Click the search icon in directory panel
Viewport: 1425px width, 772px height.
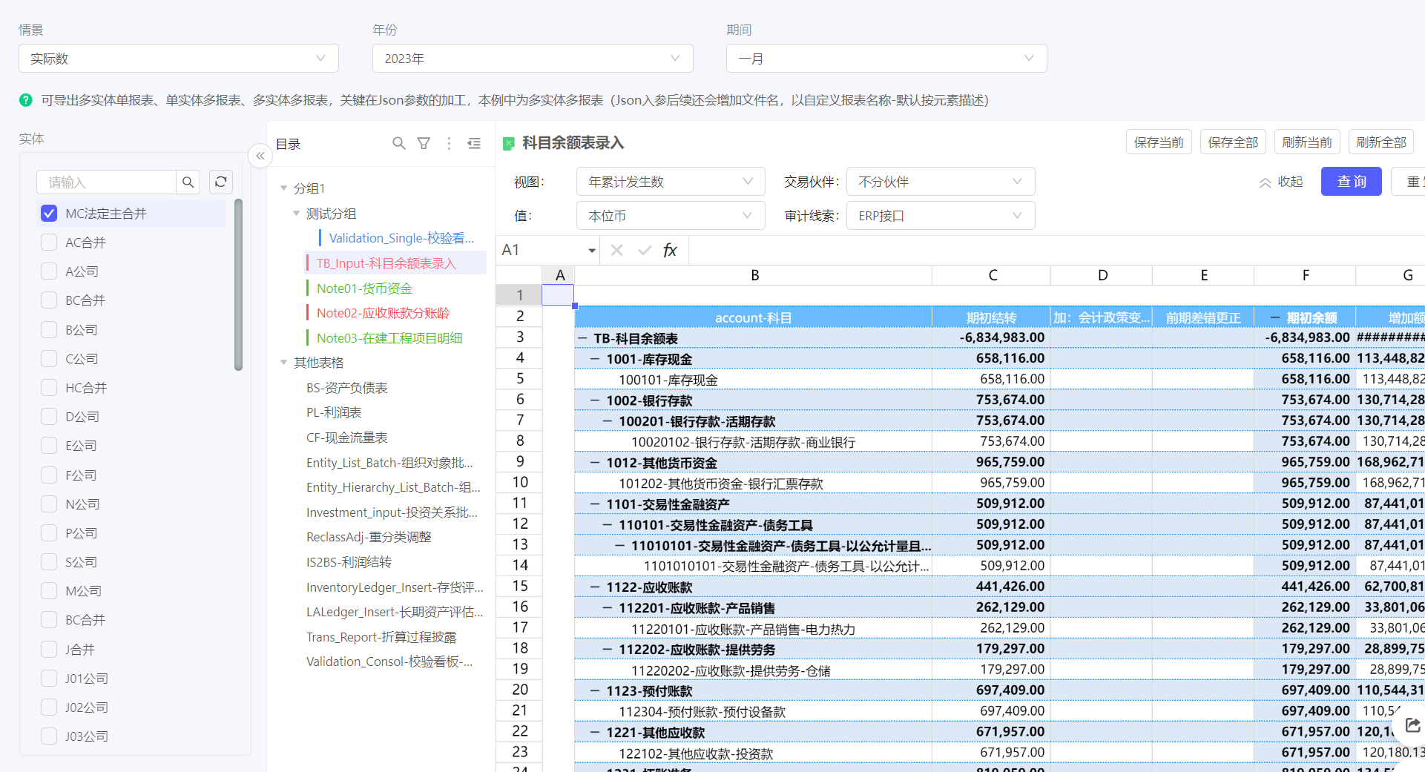399,144
